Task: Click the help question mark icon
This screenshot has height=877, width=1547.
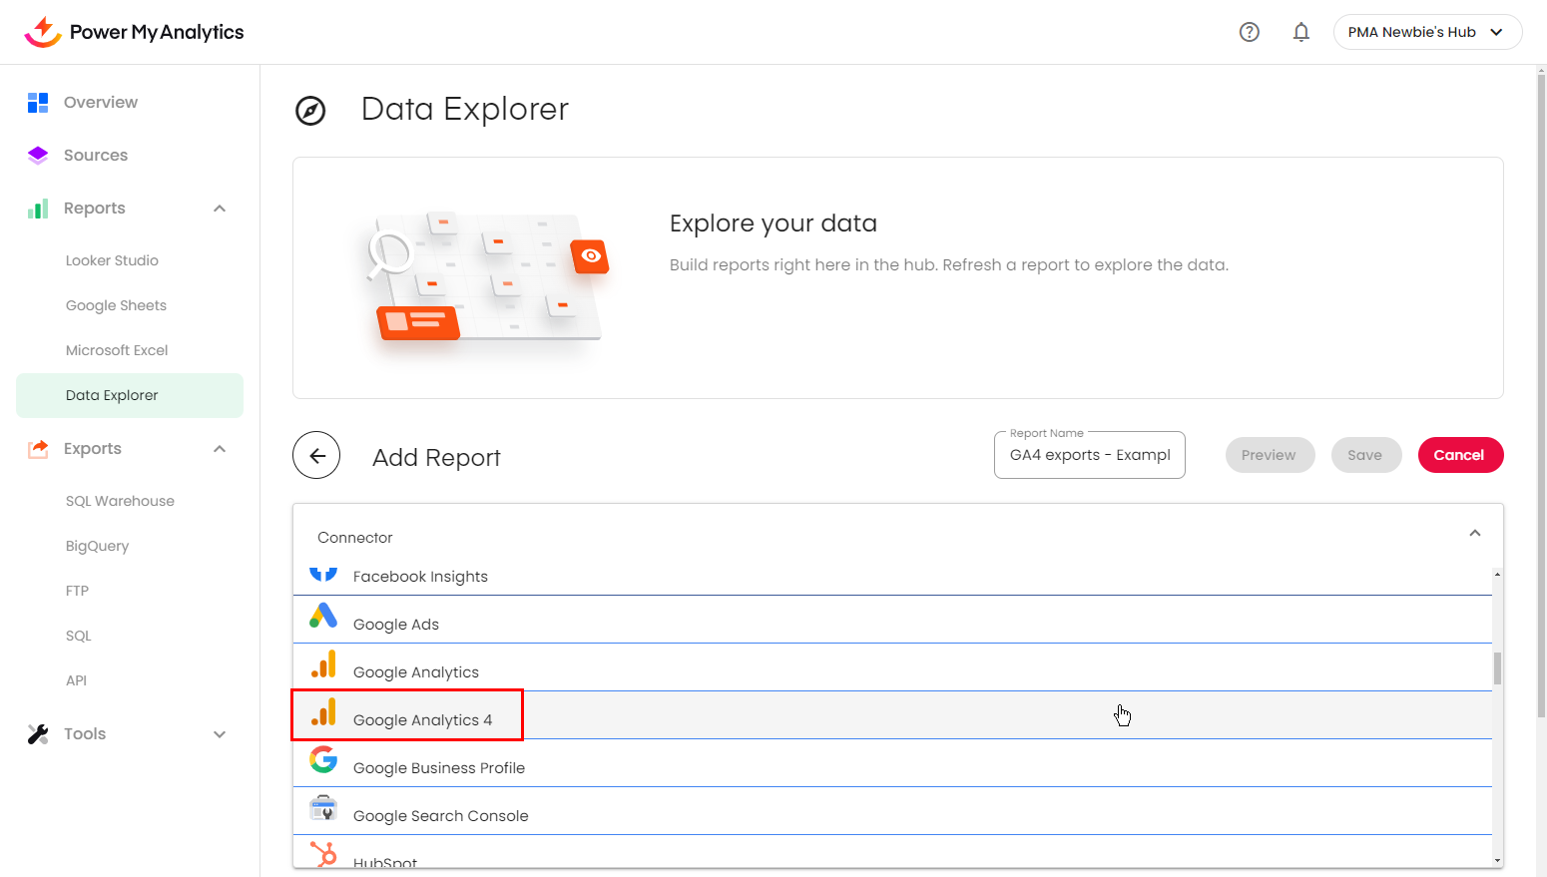Action: point(1249,32)
